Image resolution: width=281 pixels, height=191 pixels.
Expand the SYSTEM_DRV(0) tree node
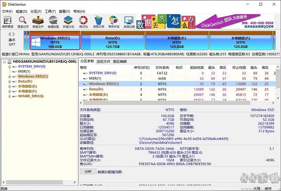(x=9, y=67)
